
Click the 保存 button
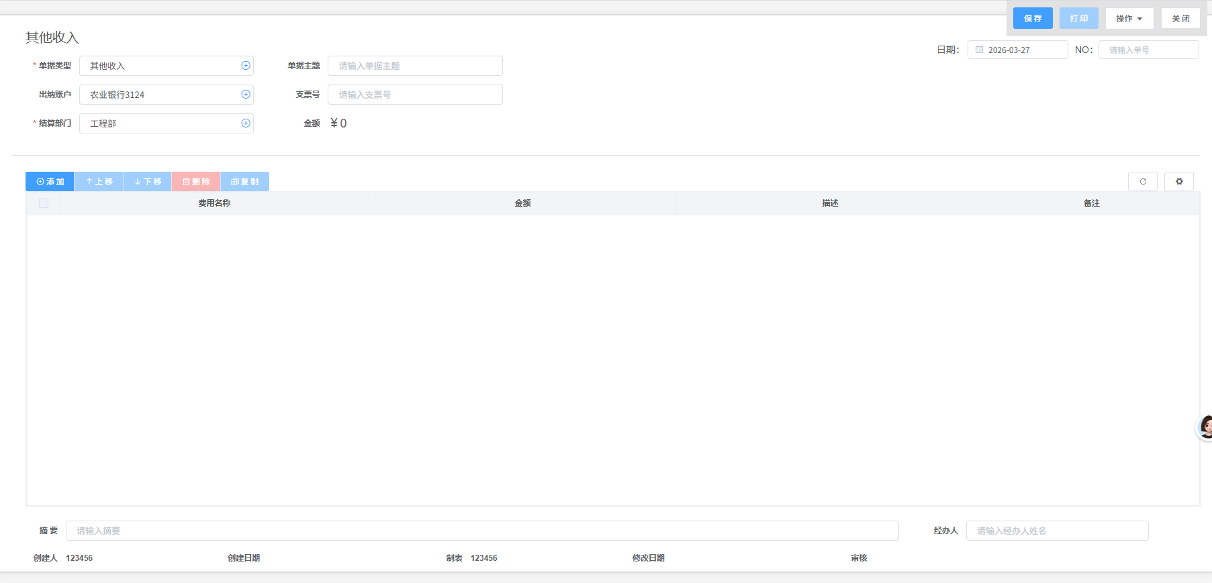[1033, 19]
